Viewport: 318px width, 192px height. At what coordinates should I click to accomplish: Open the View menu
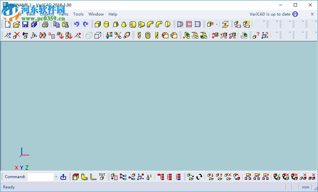click(30, 14)
